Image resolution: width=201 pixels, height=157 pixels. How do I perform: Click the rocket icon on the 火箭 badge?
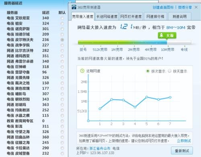click(x=162, y=35)
